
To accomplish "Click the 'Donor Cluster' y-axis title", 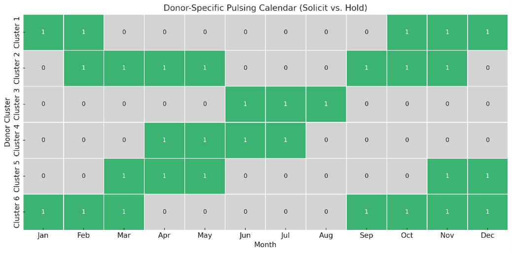I will (x=7, y=122).
